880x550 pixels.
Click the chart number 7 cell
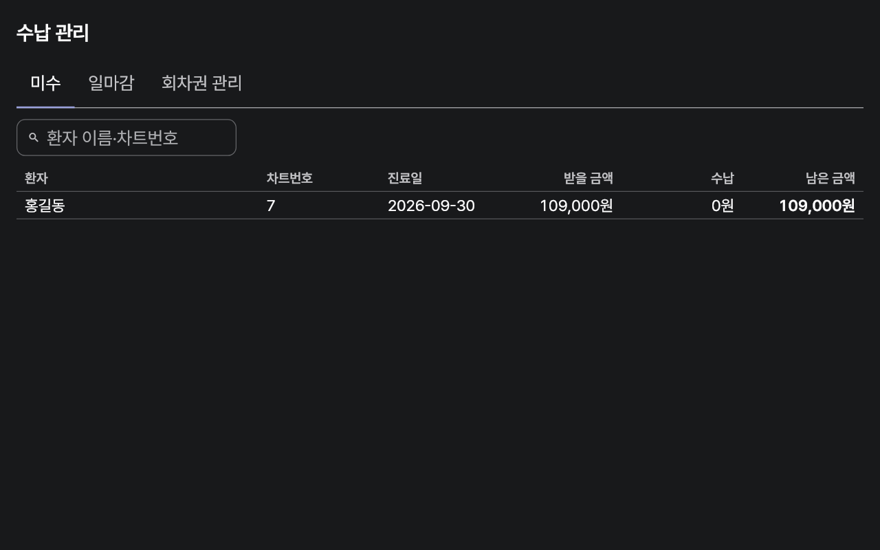[x=271, y=206]
